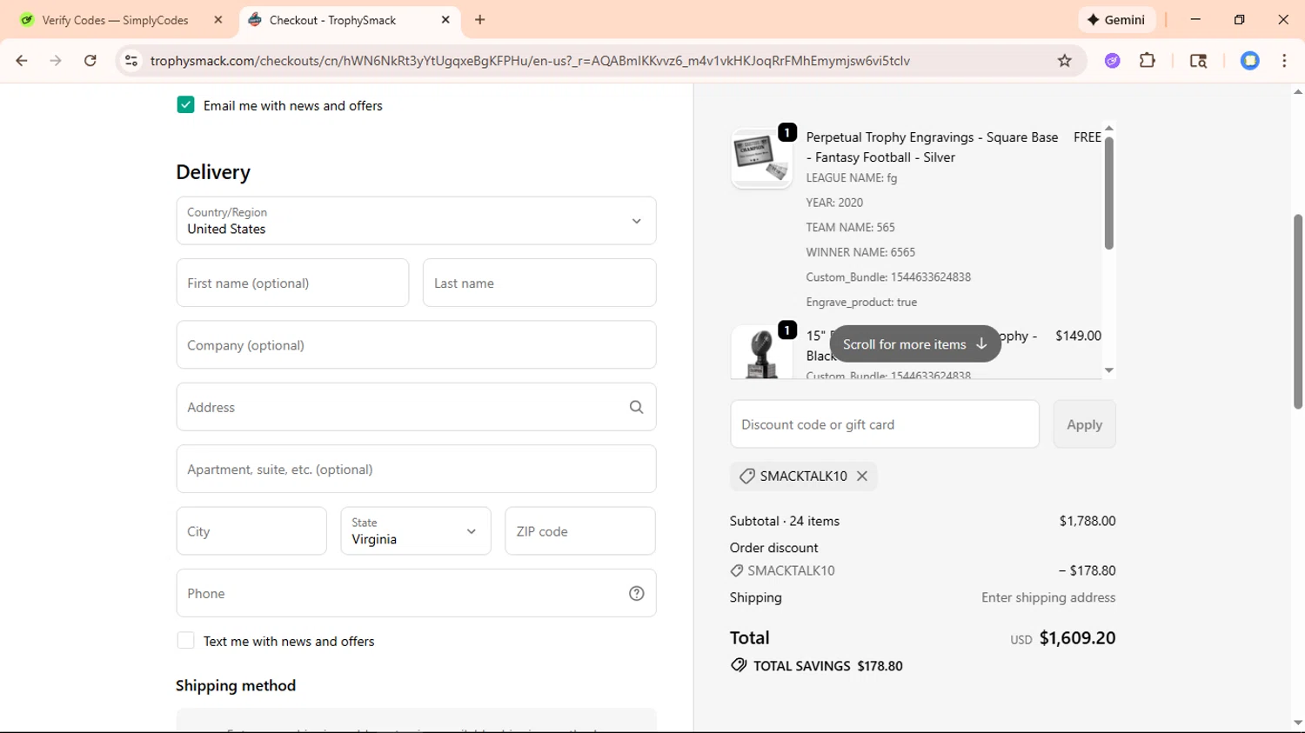Viewport: 1305px width, 733px height.
Task: Open the Extensions puzzle icon
Action: pyautogui.click(x=1148, y=61)
